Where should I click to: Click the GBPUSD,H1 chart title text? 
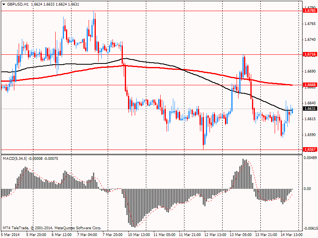[17, 4]
